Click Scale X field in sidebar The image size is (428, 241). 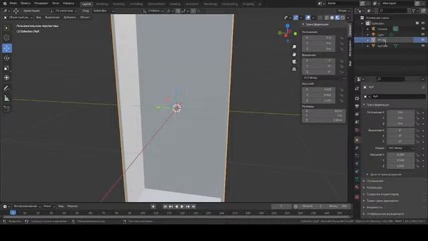click(318, 89)
